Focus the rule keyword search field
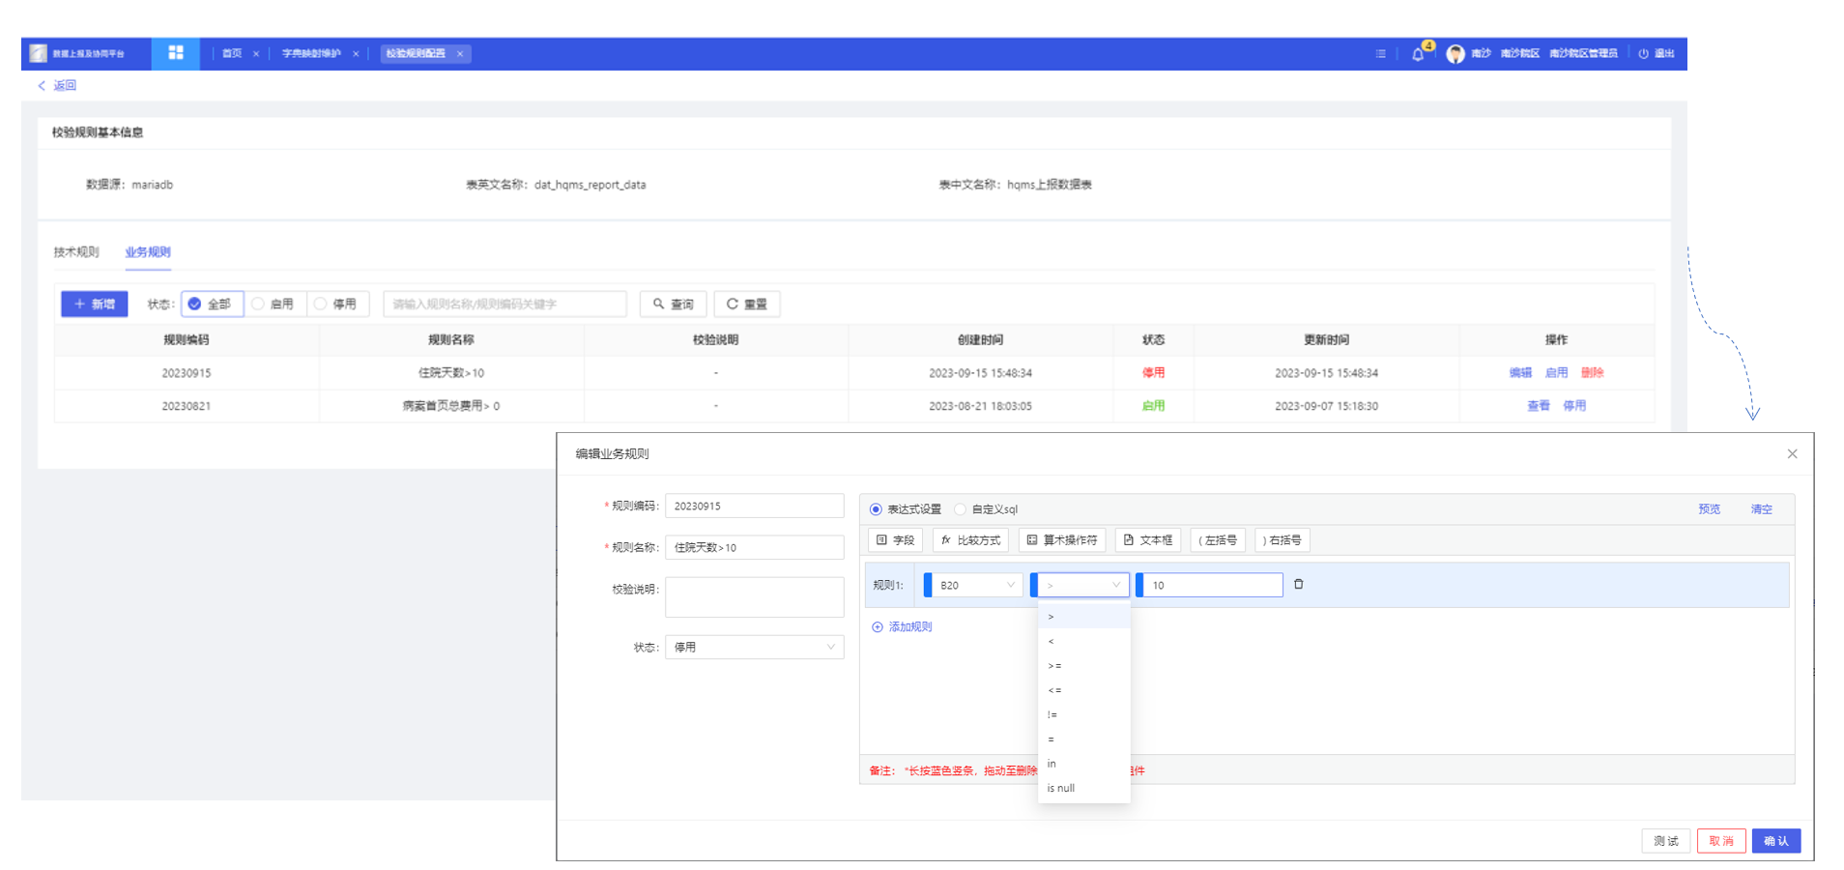The image size is (1844, 870). click(x=504, y=304)
